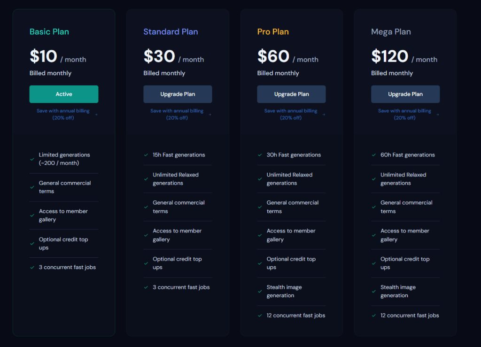Click arrow icon beside Standard Plan annual billing
Image resolution: width=481 pixels, height=347 pixels.
coord(210,115)
